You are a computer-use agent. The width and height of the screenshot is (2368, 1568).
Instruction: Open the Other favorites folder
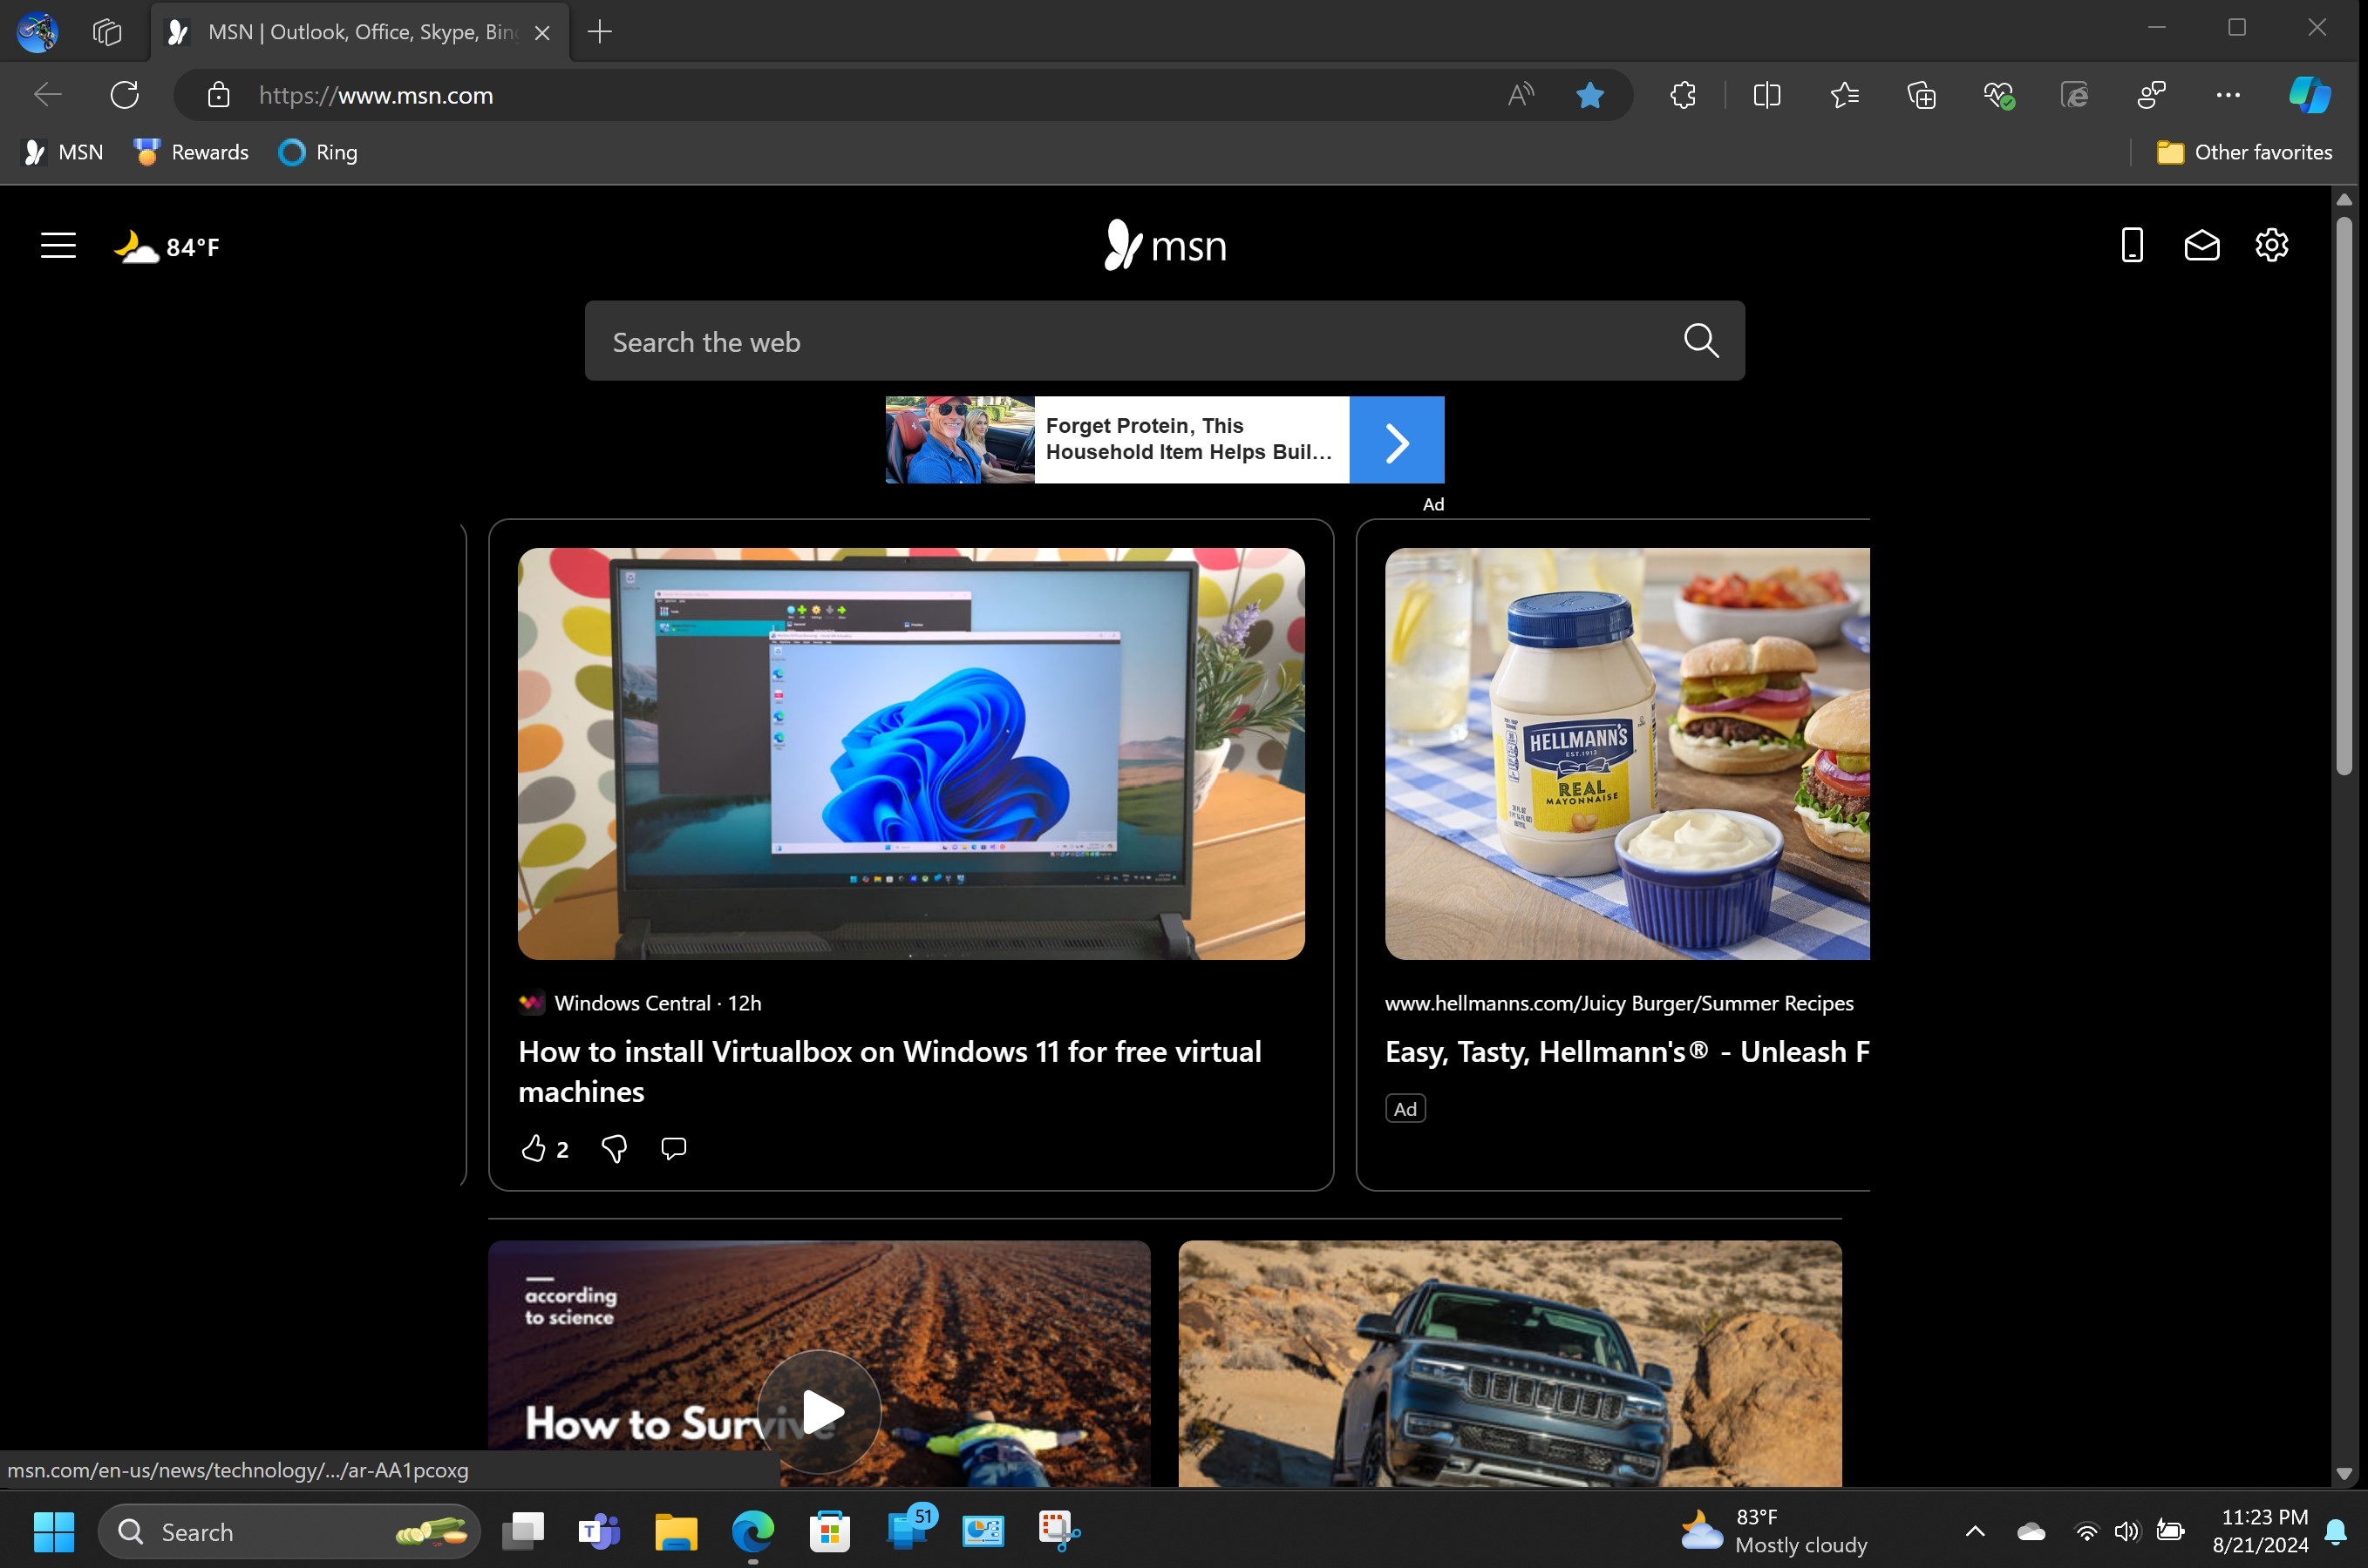2245,152
